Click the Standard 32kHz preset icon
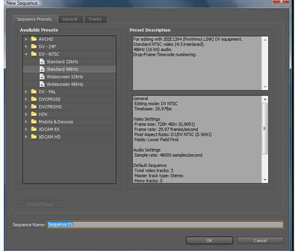This screenshot has height=251, width=295. (x=42, y=62)
